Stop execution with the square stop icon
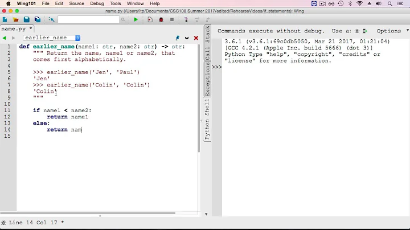The image size is (410, 230). point(172,19)
